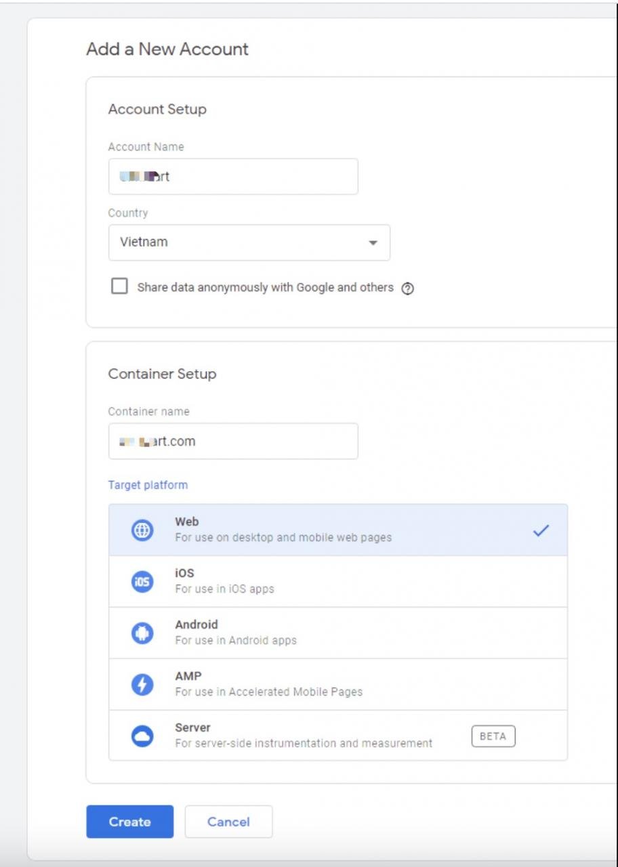The width and height of the screenshot is (618, 867).
Task: Choose Android as target platform
Action: pyautogui.click(x=337, y=633)
